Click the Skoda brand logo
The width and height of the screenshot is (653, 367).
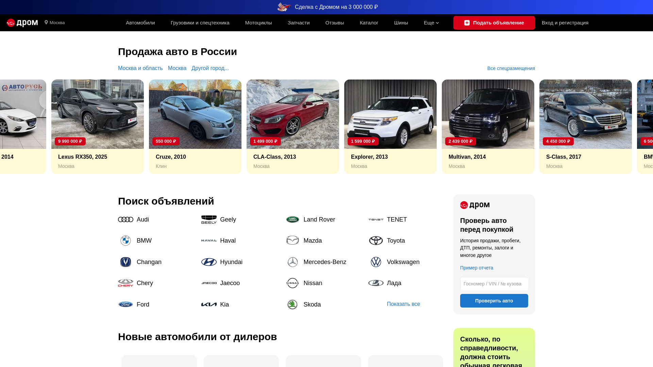(x=292, y=304)
